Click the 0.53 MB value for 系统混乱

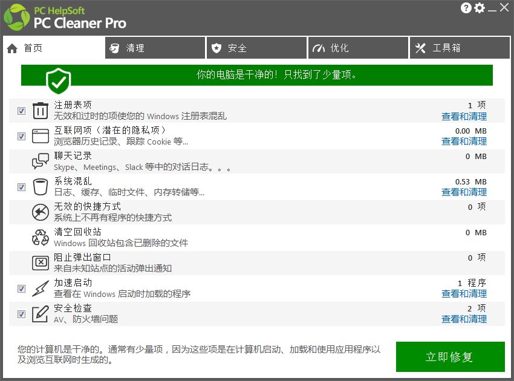coord(470,181)
